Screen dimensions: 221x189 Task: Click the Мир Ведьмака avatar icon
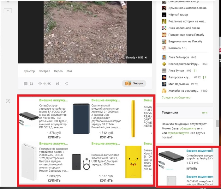164,84
